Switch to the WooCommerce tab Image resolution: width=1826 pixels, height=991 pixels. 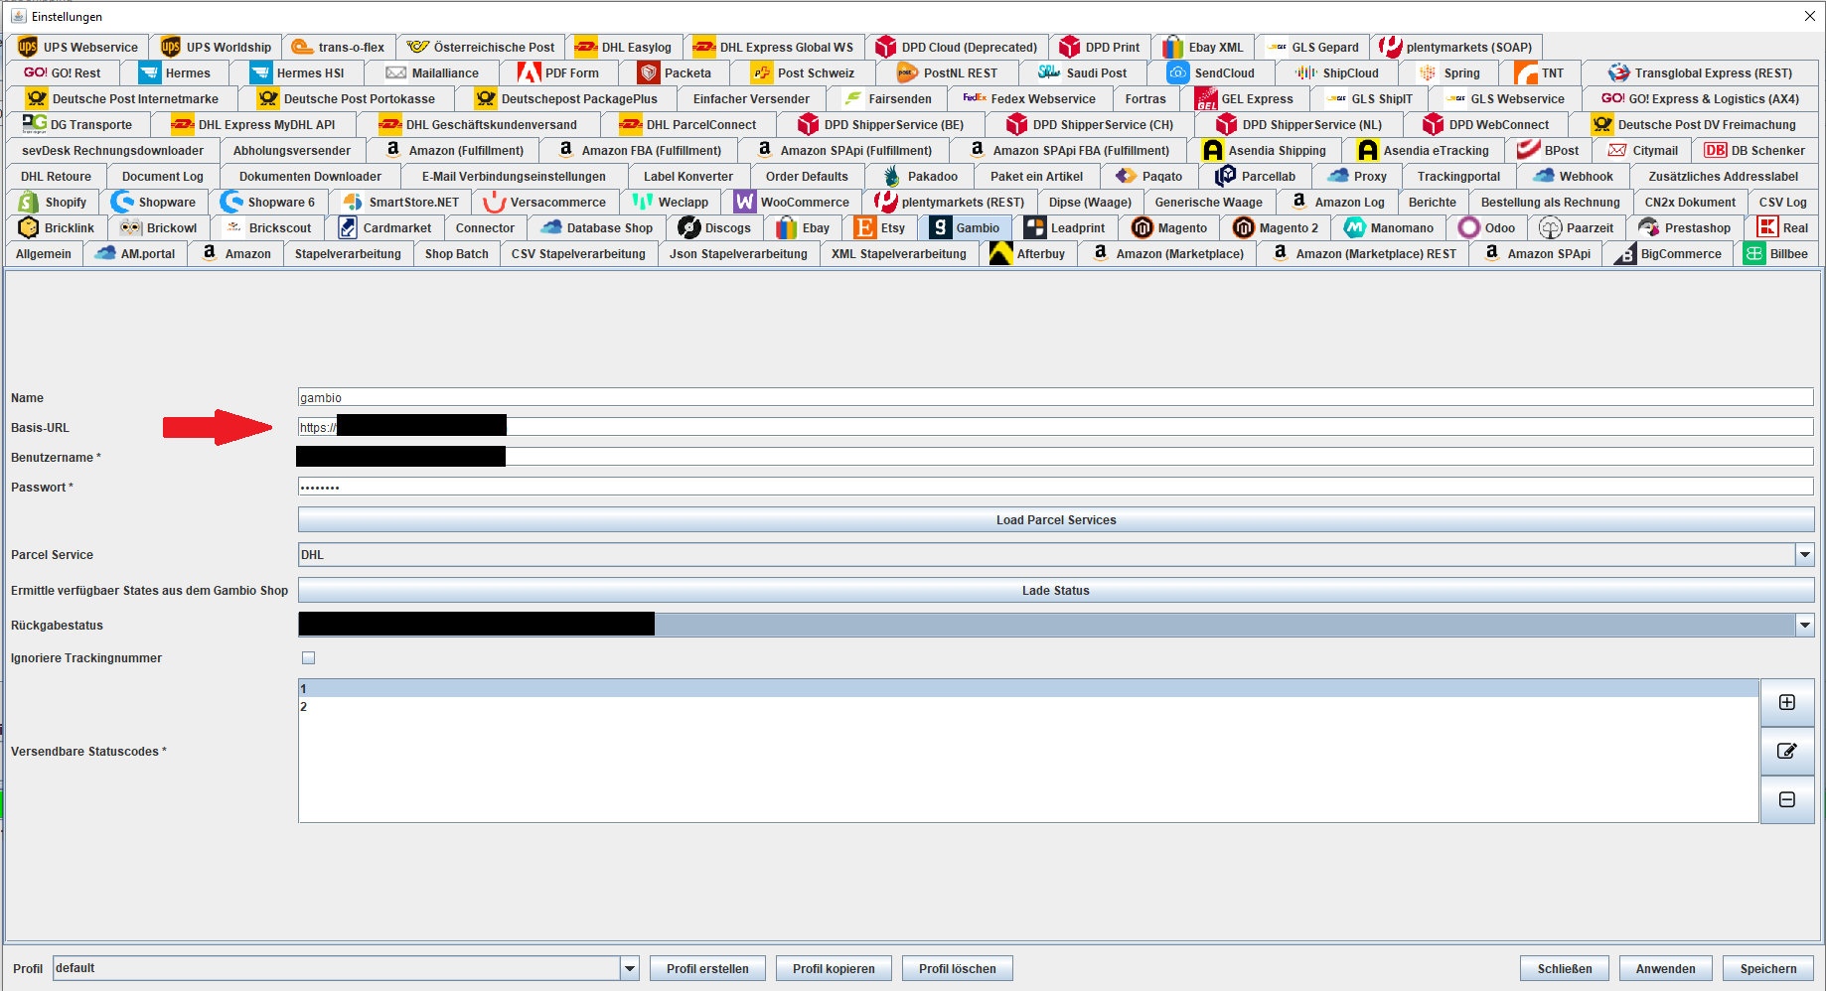[x=793, y=202]
